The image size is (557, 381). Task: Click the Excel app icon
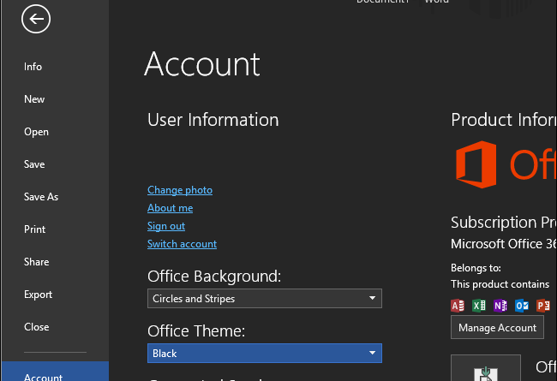479,305
